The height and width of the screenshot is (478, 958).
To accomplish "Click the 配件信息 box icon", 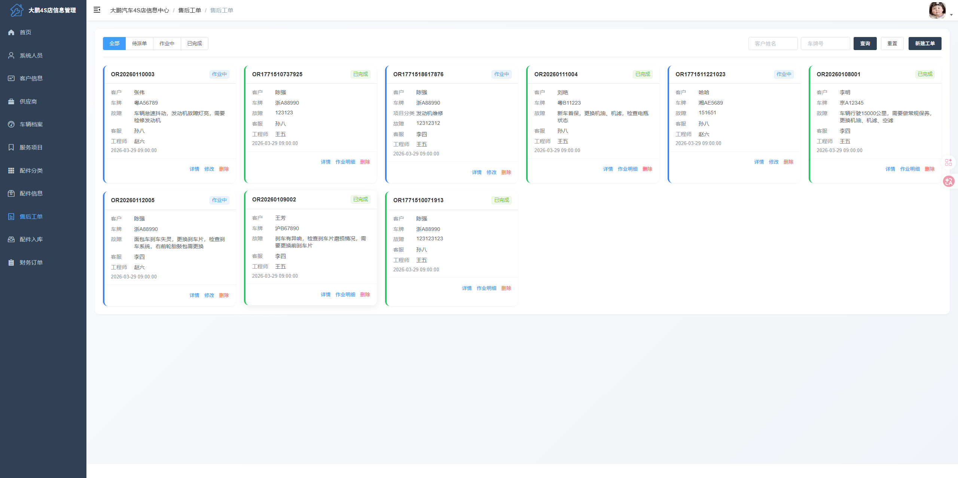I will tap(11, 194).
